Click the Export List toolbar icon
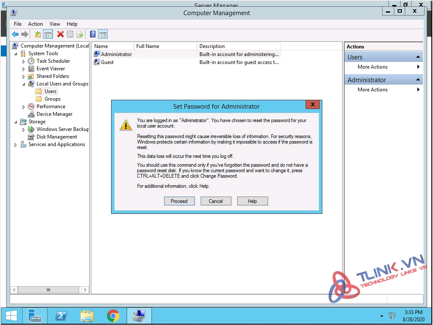The width and height of the screenshot is (433, 325). click(80, 35)
